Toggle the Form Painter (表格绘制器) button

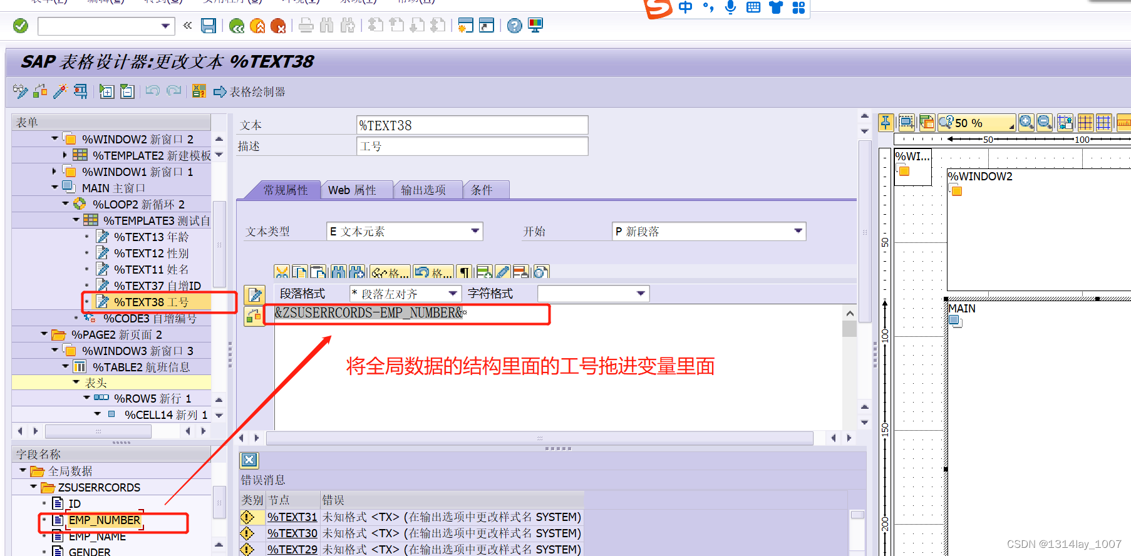coord(249,92)
